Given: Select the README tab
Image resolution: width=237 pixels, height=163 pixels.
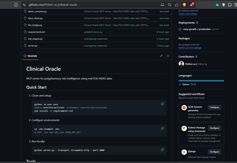Looking at the screenshot, I should tap(30, 56).
